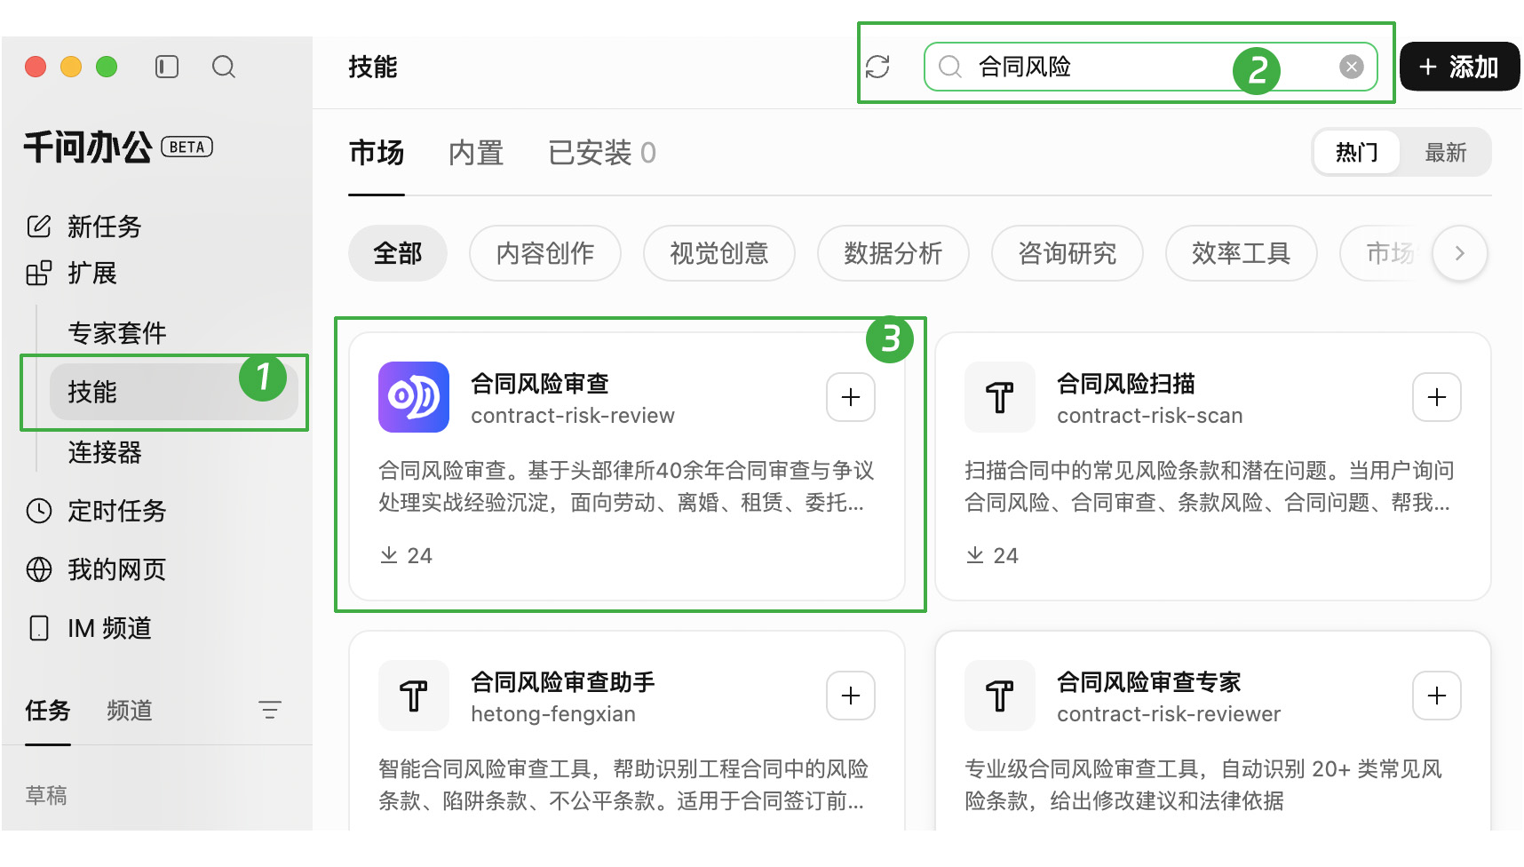
Task: Add the 合同风险审查助手 skill
Action: click(x=851, y=696)
